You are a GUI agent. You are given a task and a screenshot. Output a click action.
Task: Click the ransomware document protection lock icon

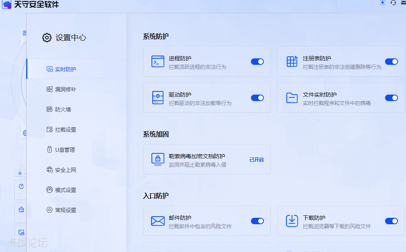point(157,159)
